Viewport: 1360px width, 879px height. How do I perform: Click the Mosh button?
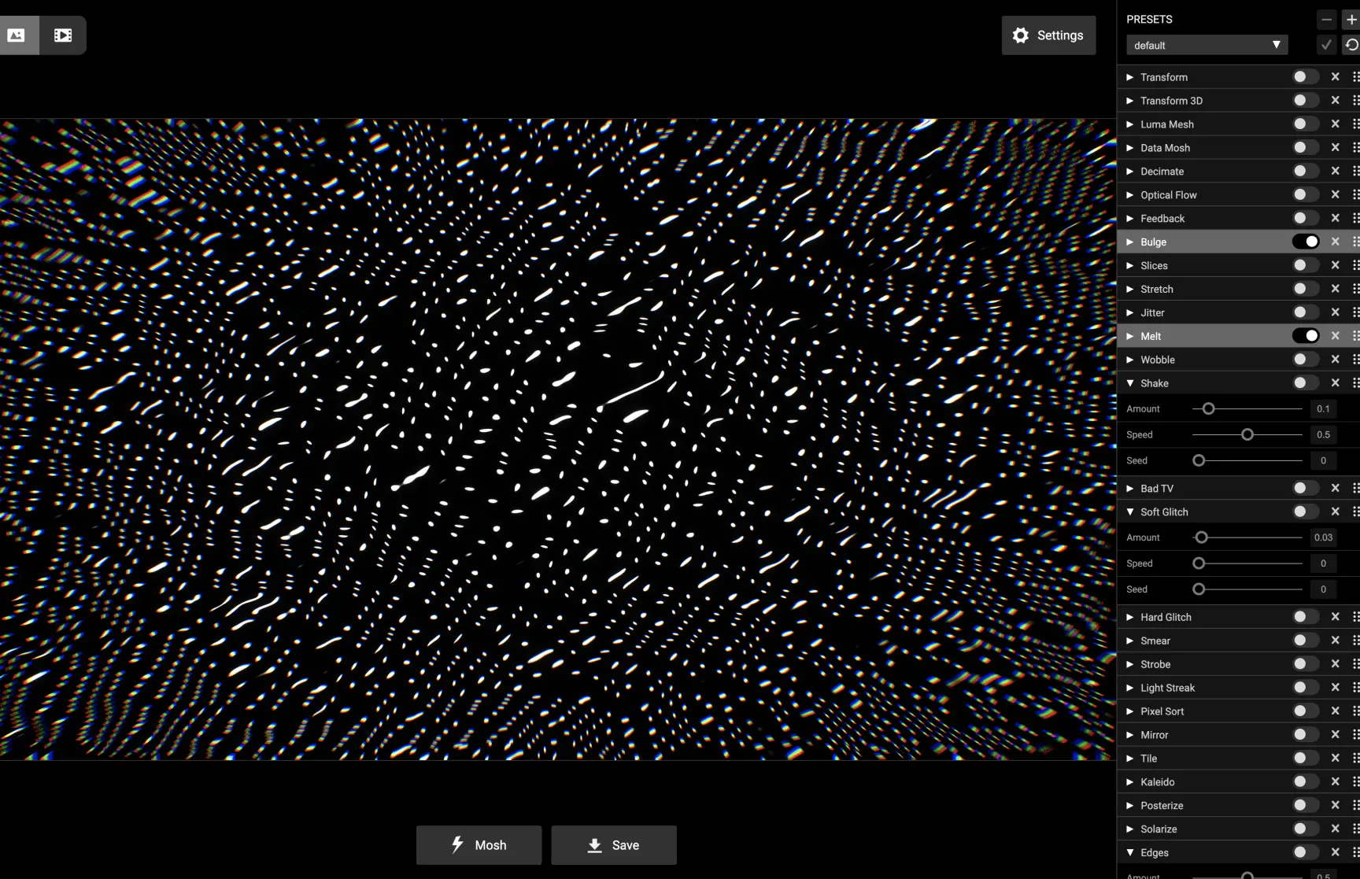coord(479,845)
